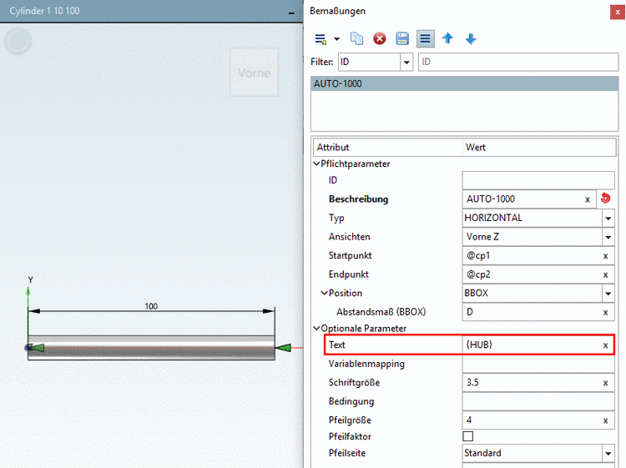Click the copy dimension icon
The height and width of the screenshot is (468, 626).
point(356,38)
